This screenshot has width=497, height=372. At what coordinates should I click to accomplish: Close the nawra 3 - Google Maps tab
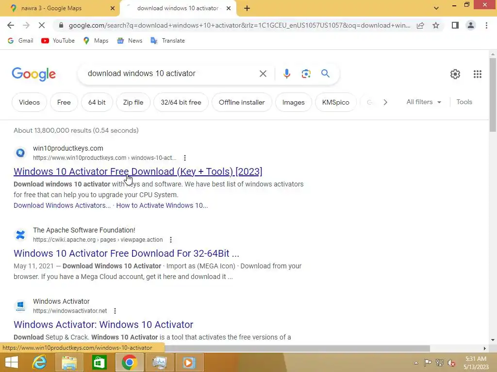113,9
